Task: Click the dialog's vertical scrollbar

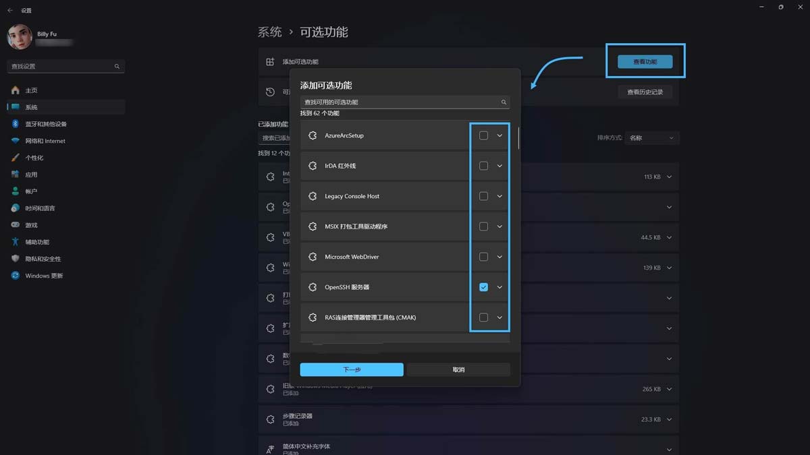Action: click(518, 138)
